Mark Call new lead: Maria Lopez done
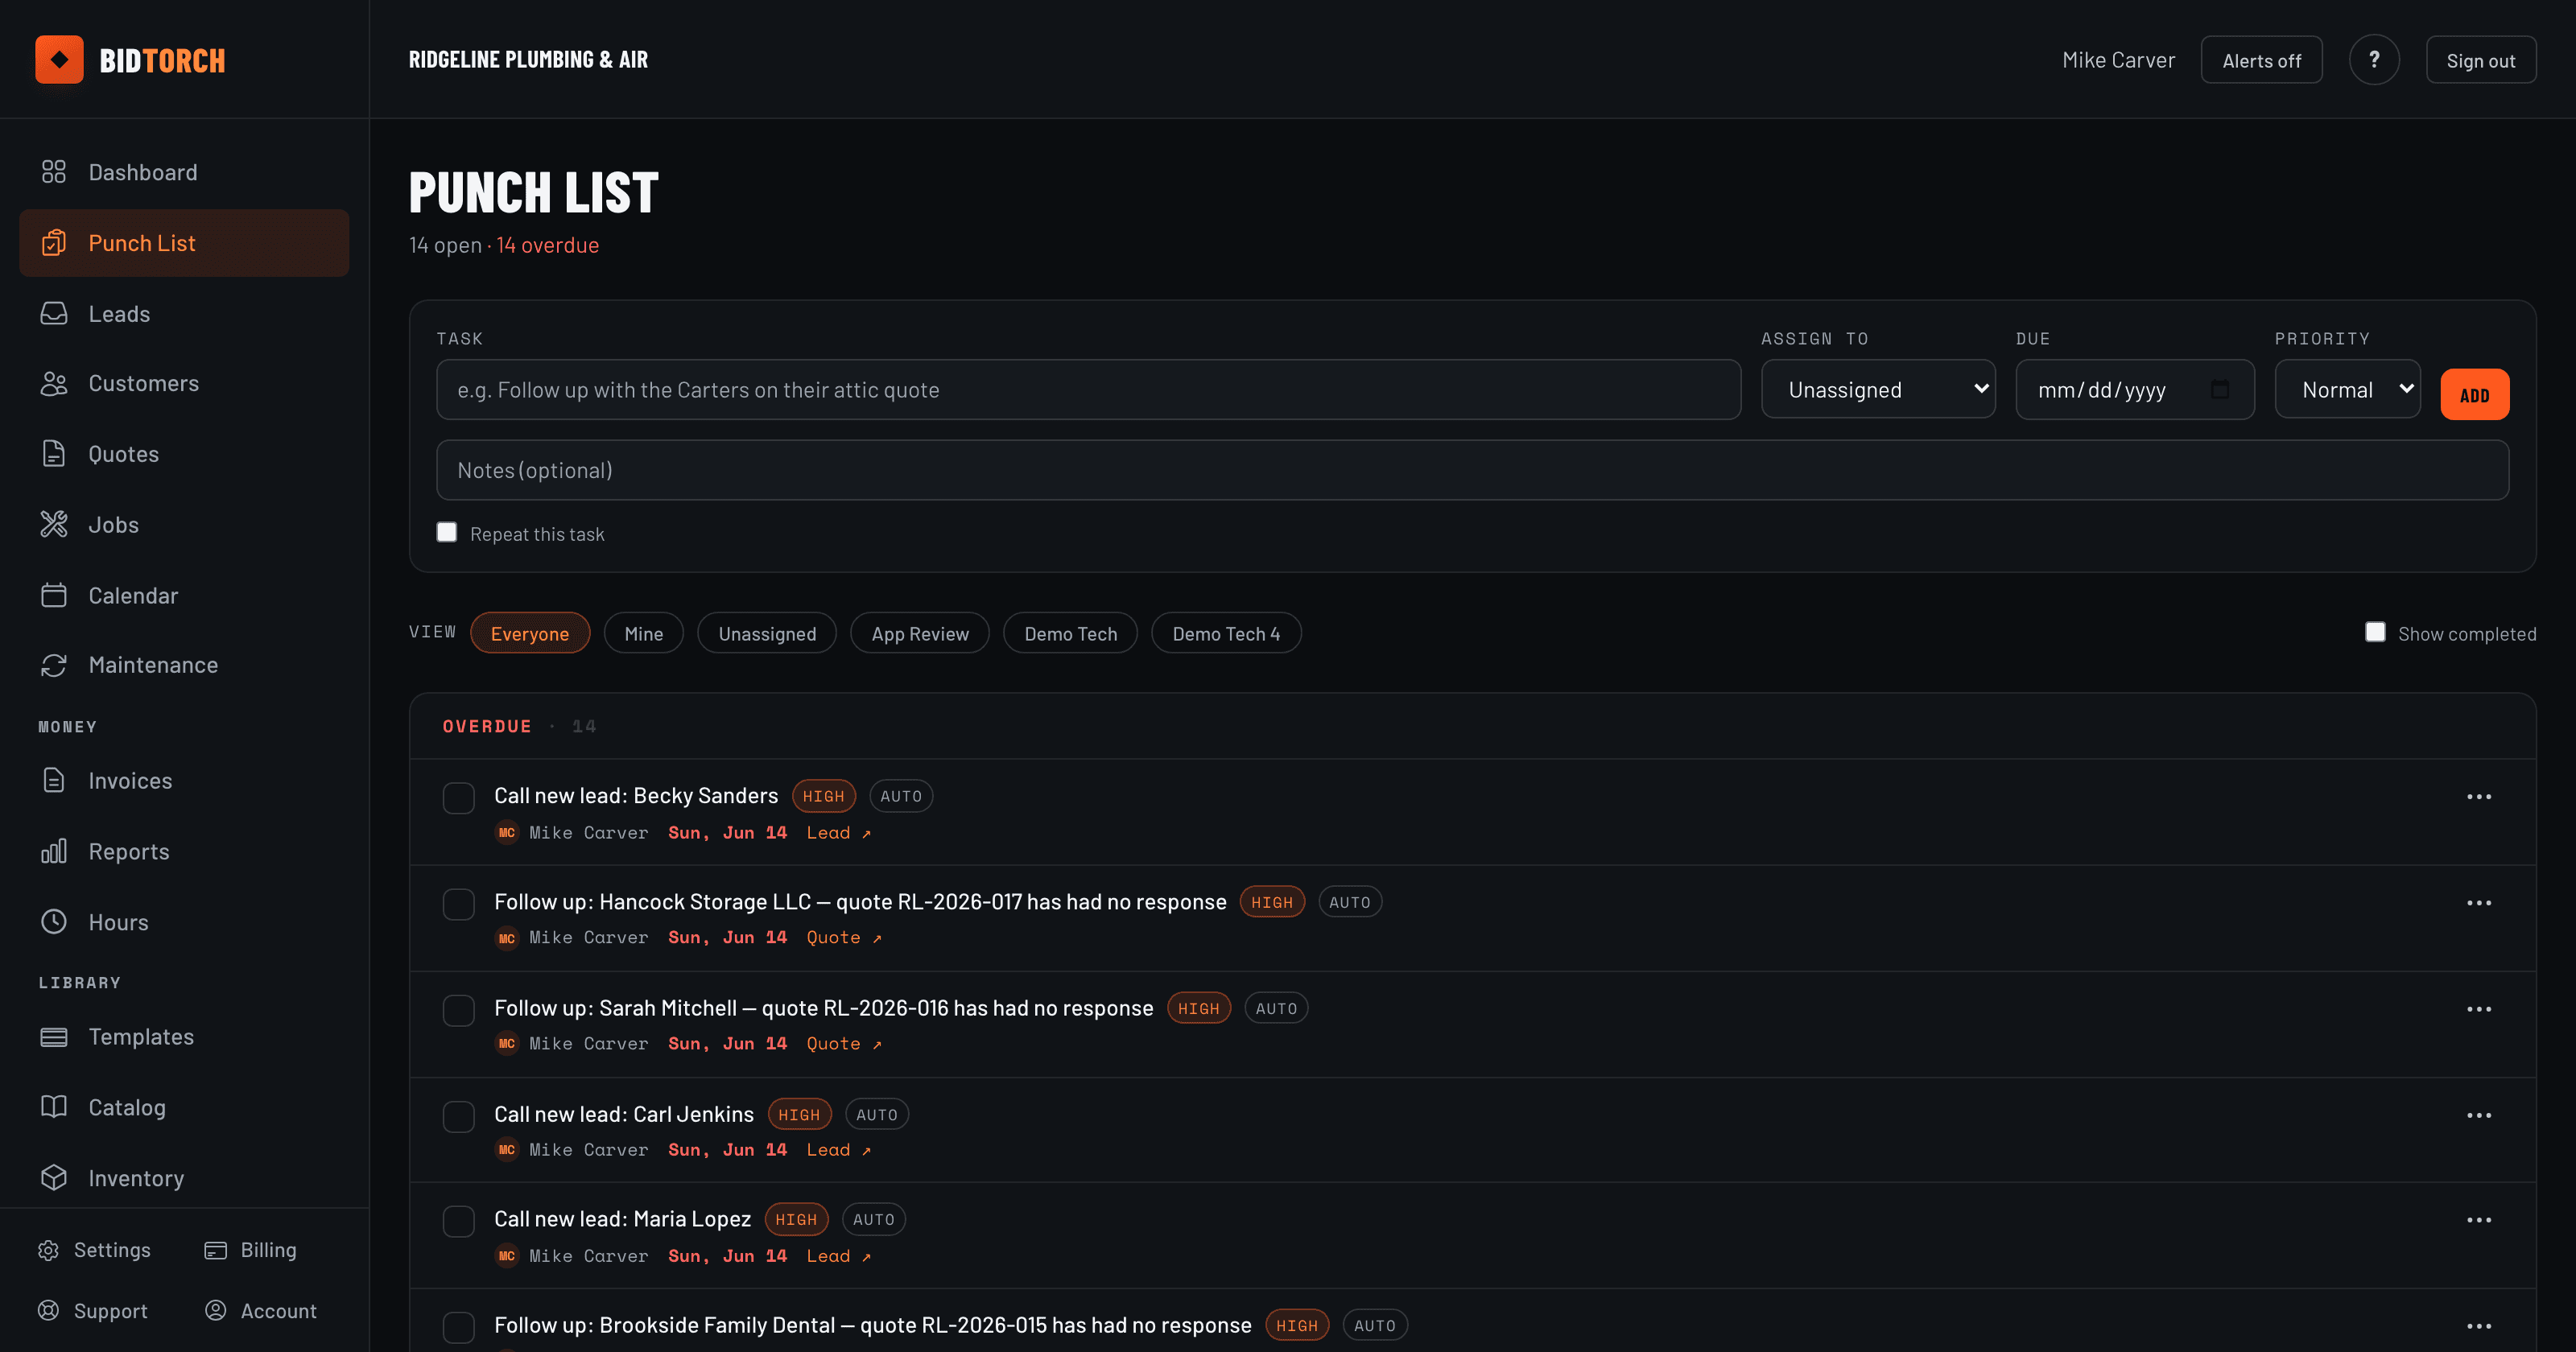 point(459,1221)
